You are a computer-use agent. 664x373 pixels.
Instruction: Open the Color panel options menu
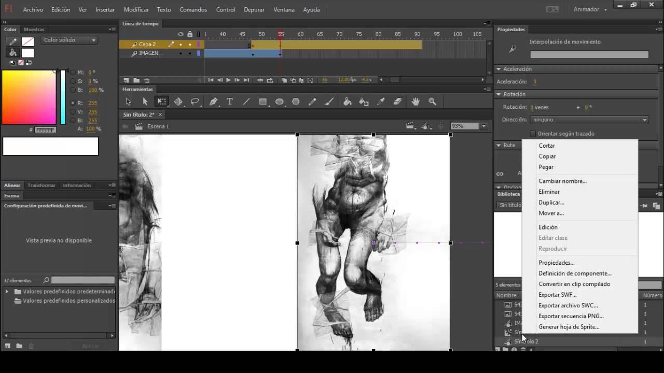[x=112, y=30]
